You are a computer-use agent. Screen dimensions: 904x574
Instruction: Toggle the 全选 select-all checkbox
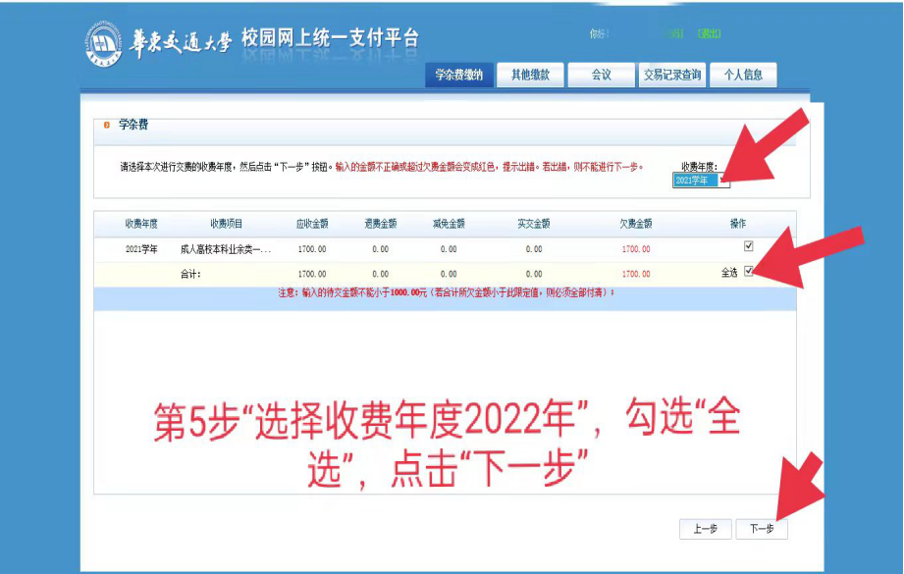[749, 272]
